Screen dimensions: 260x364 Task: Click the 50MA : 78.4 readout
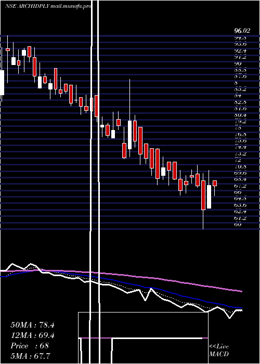click(32, 325)
